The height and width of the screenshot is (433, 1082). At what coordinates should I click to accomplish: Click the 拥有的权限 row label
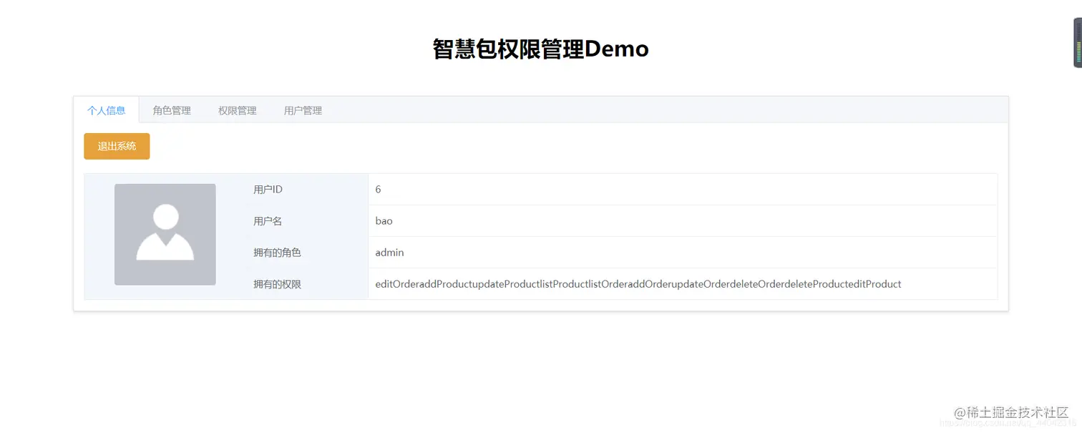(x=277, y=283)
